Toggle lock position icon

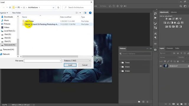click(x=171, y=61)
